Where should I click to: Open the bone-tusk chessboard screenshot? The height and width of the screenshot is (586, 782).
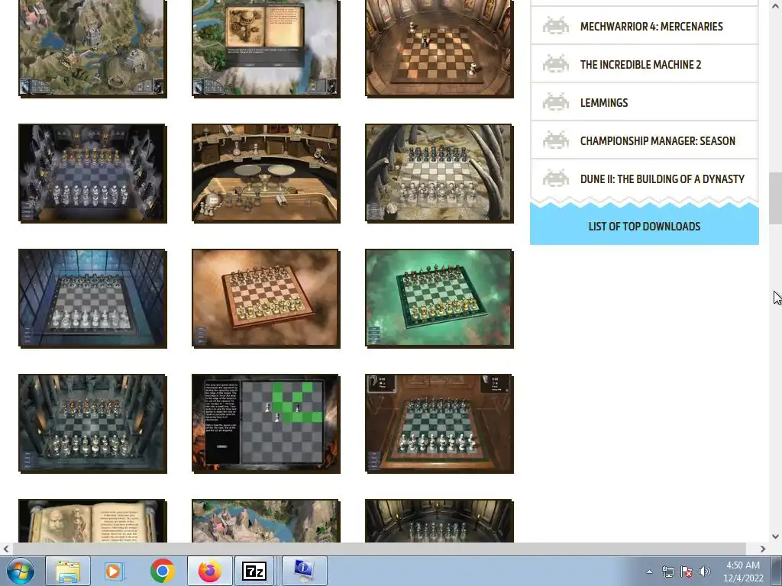(x=439, y=173)
